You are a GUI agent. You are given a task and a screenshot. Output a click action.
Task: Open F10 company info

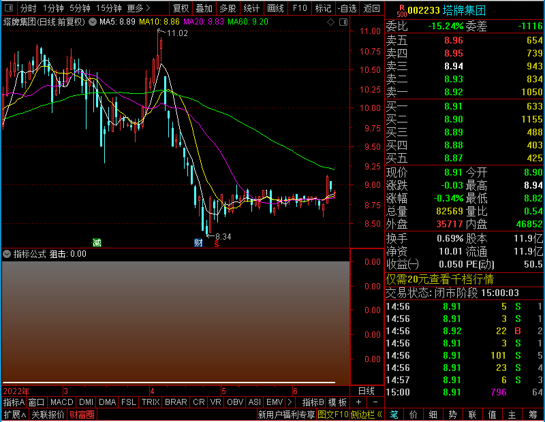[x=300, y=8]
